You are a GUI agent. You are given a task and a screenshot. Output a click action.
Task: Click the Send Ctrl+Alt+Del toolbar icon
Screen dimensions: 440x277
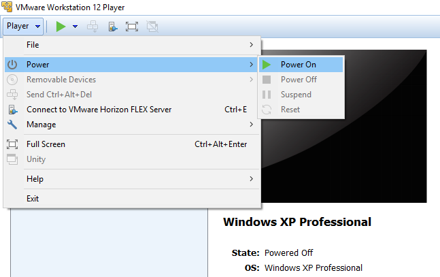[x=92, y=27]
